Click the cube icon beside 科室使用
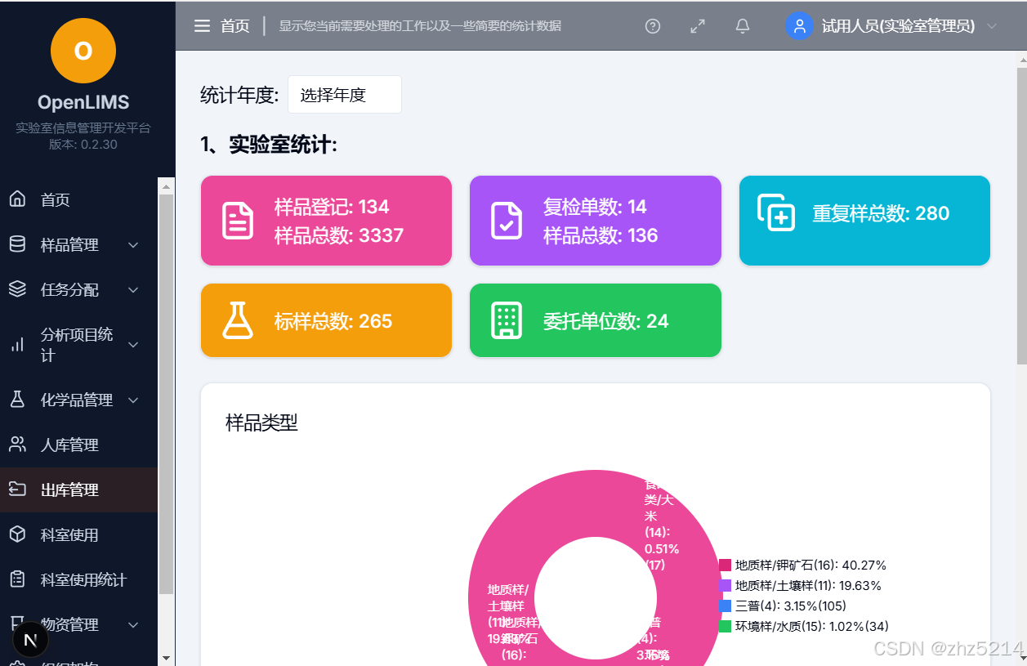The width and height of the screenshot is (1027, 666). 17,534
